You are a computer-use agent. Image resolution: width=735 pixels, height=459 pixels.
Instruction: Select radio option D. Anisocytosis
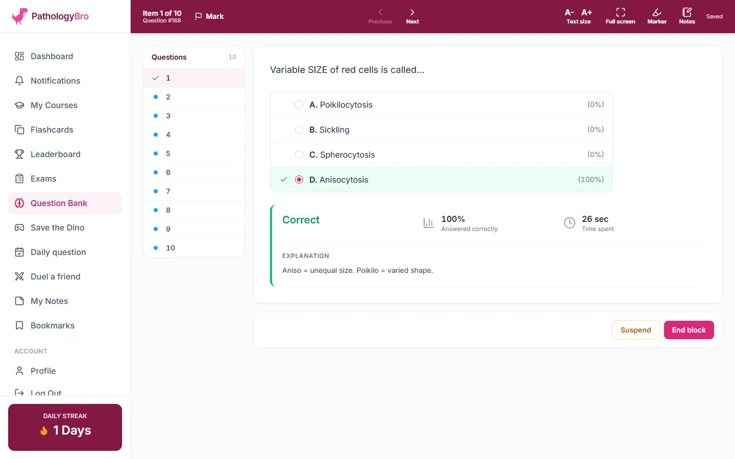point(299,180)
